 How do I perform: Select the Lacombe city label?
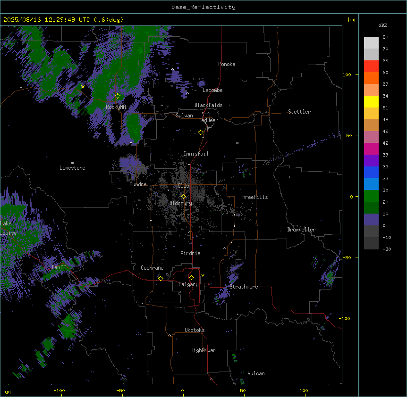click(x=212, y=90)
